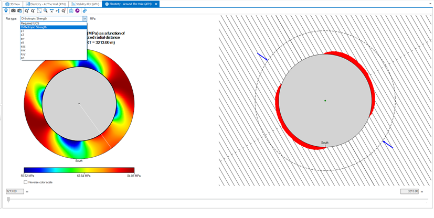Collapse the Plot type dropdown arrow
Viewport: 434px width, 218px height.
click(84, 19)
